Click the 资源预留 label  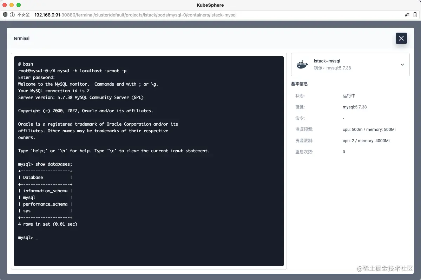coord(304,129)
